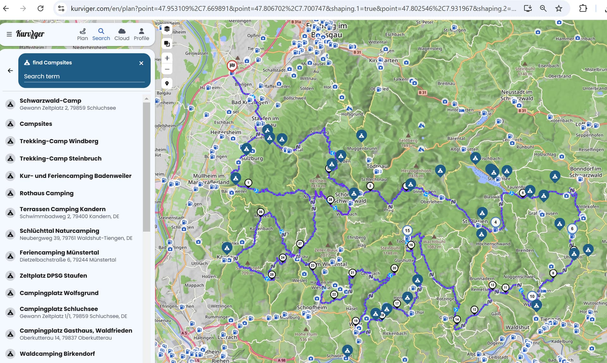The width and height of the screenshot is (607, 363).
Task: Click waypoint marker 15 on the map
Action: coord(407,231)
